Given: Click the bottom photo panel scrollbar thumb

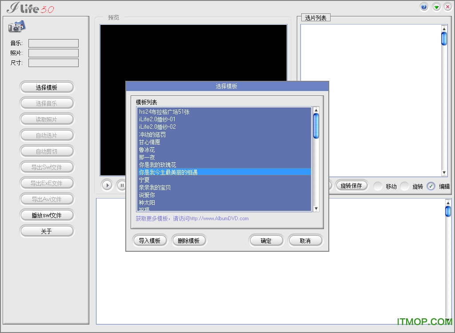Looking at the screenshot, I should pyautogui.click(x=448, y=211).
